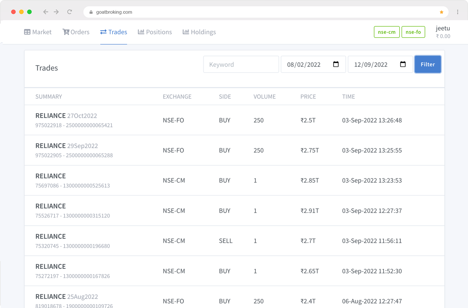Select the RELIANCE 27Oct2022 trade row
Viewport: 468px width, 308px height.
234,120
